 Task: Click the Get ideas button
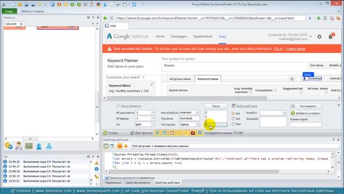pos(317,65)
